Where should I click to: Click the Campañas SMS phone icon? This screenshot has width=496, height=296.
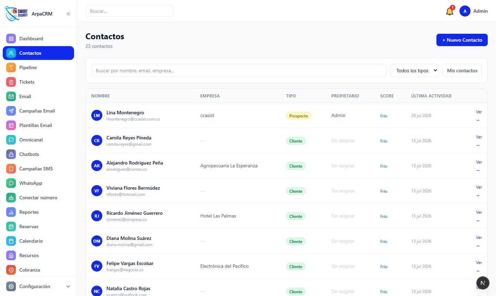click(11, 169)
